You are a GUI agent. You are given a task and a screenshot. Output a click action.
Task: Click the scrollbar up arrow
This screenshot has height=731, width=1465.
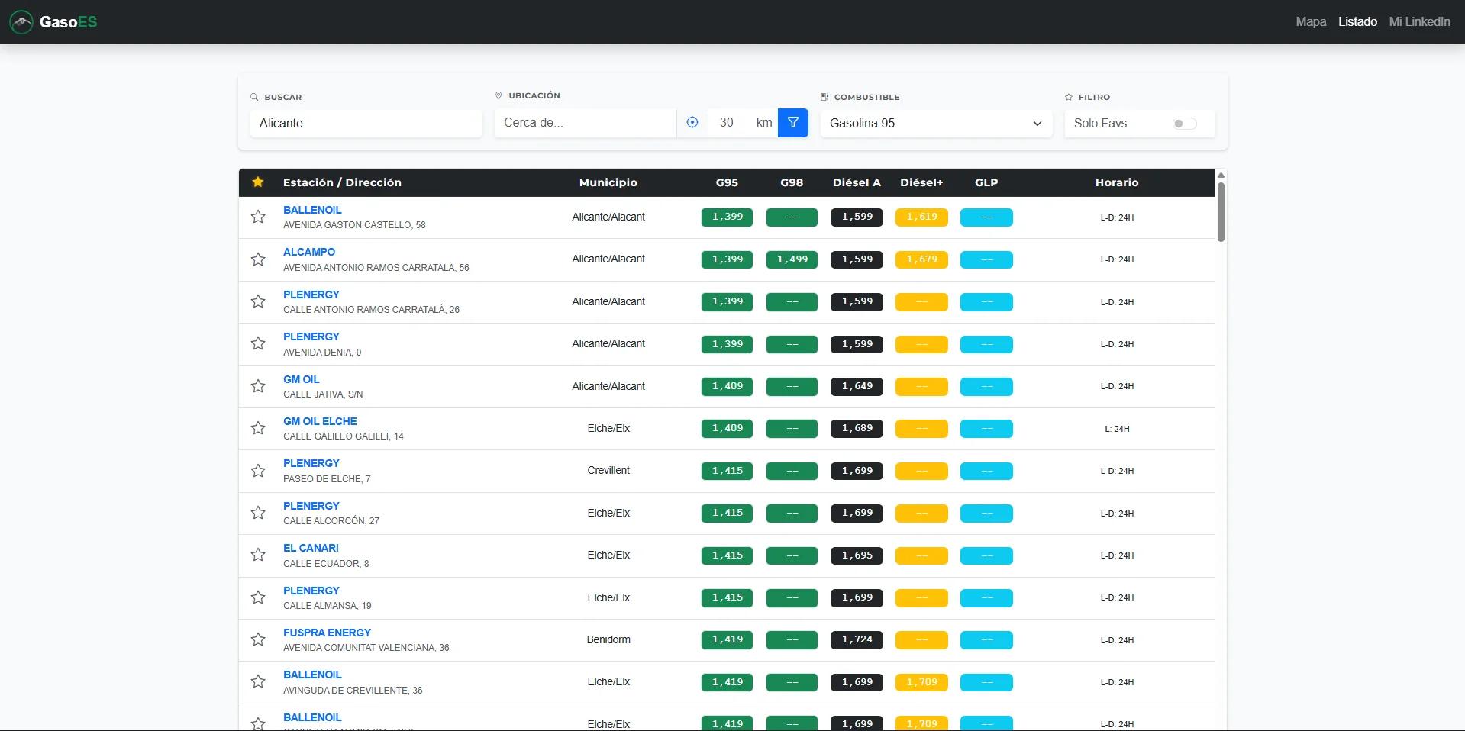point(1221,176)
